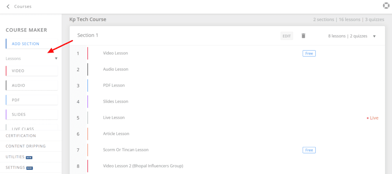Delete Section 1 with trash icon

(x=304, y=36)
